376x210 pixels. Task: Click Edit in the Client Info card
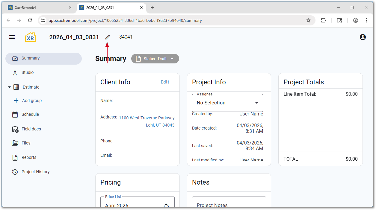click(165, 82)
